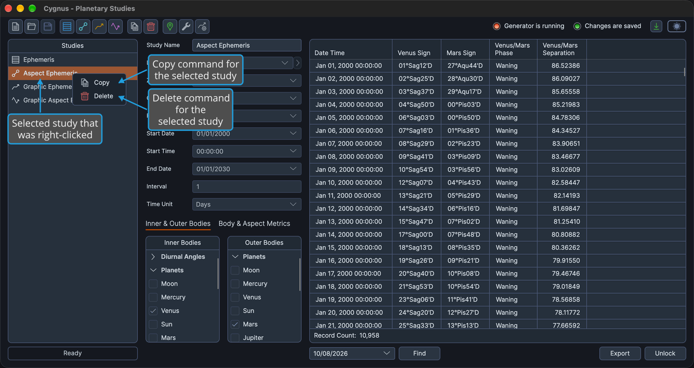The width and height of the screenshot is (694, 368).
Task: Click the Unlock button
Action: 665,353
